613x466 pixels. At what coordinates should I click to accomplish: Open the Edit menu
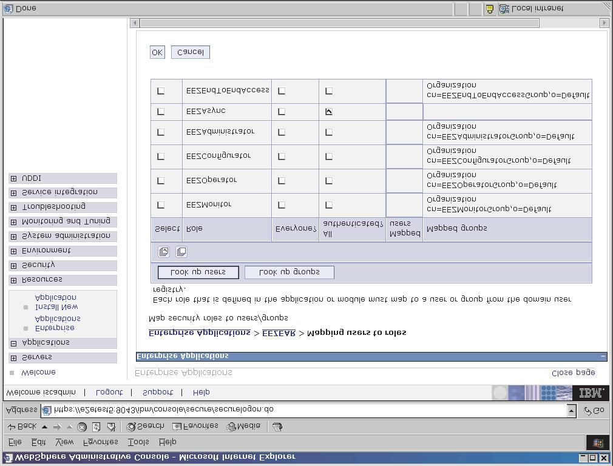[x=39, y=442]
